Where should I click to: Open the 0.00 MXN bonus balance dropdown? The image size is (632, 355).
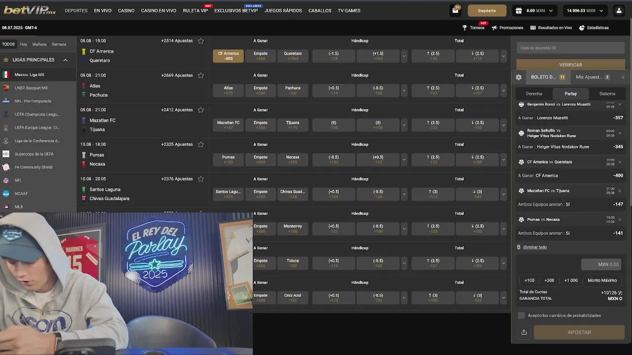535,10
